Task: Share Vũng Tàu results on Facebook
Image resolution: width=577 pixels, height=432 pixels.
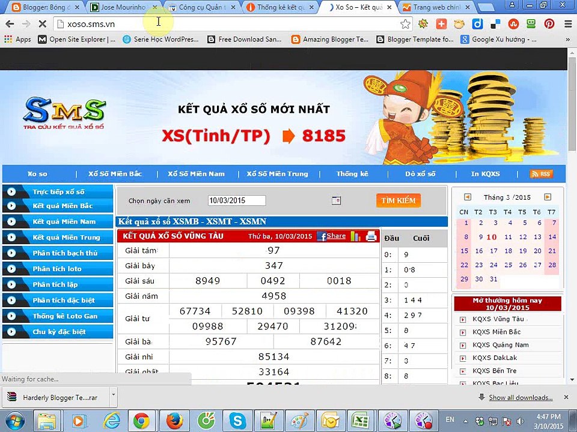Action: tap(331, 236)
